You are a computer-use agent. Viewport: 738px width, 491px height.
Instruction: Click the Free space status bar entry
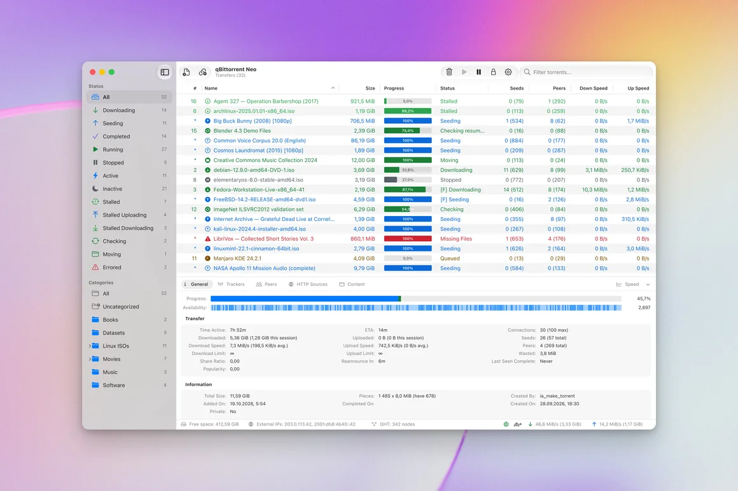(210, 424)
